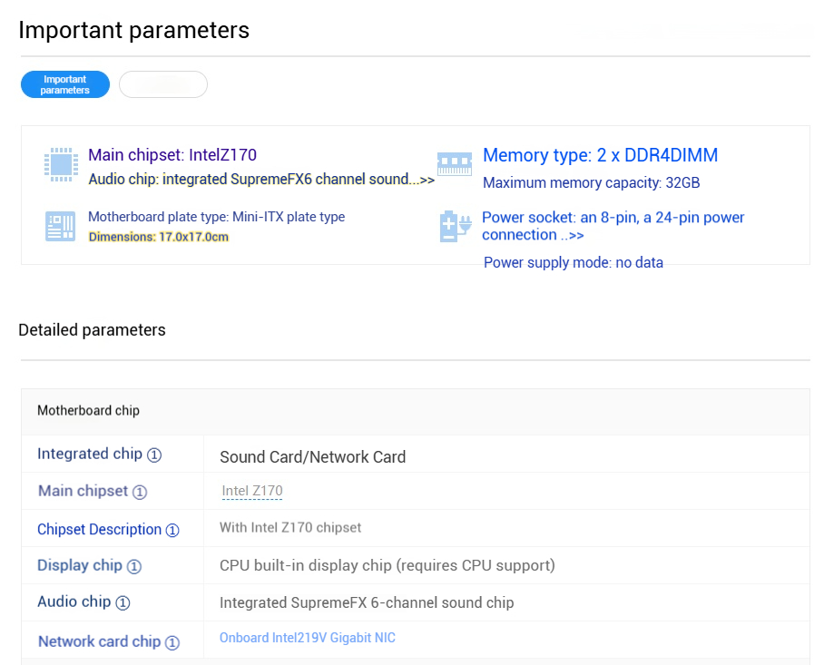Select the blank tab beside Important parameters
Viewport: 824px width, 665px height.
(163, 84)
